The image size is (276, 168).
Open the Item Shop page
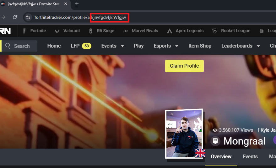(200, 46)
